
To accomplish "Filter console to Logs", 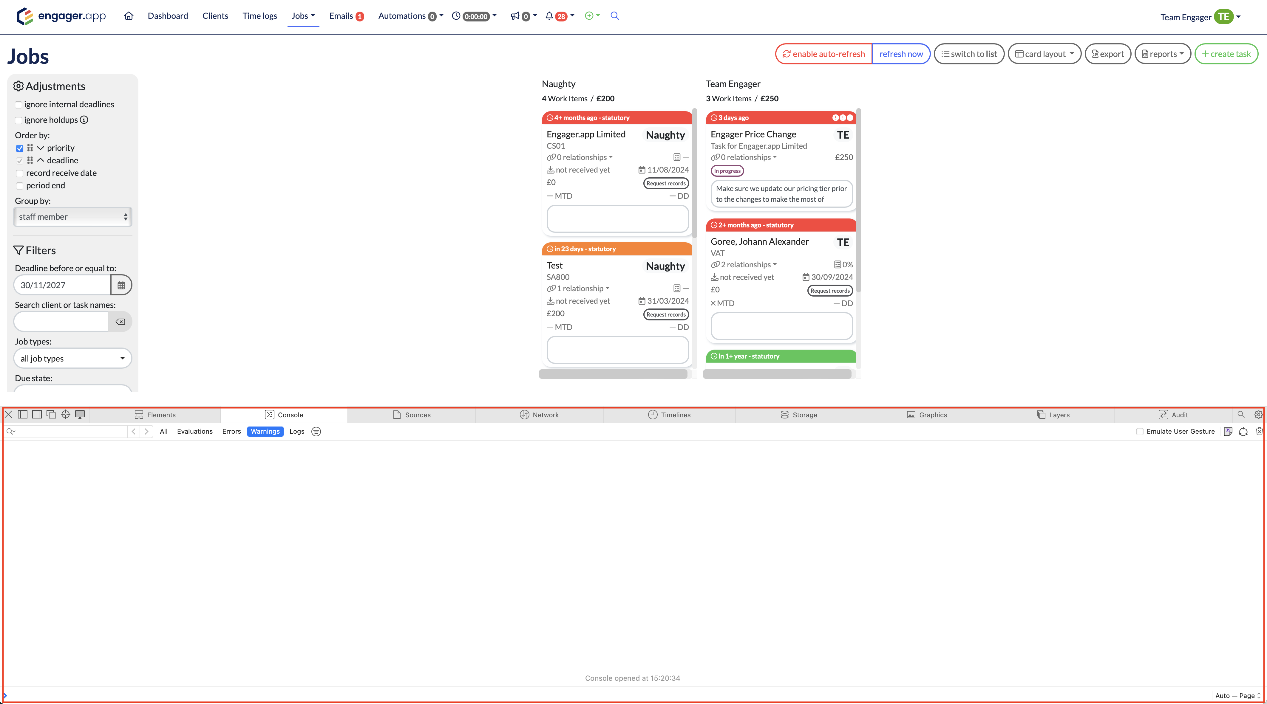I will [x=296, y=431].
